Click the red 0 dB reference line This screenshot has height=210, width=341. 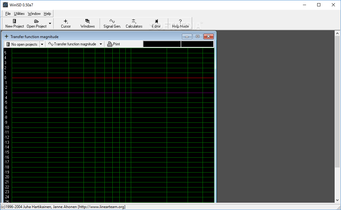tap(113, 78)
